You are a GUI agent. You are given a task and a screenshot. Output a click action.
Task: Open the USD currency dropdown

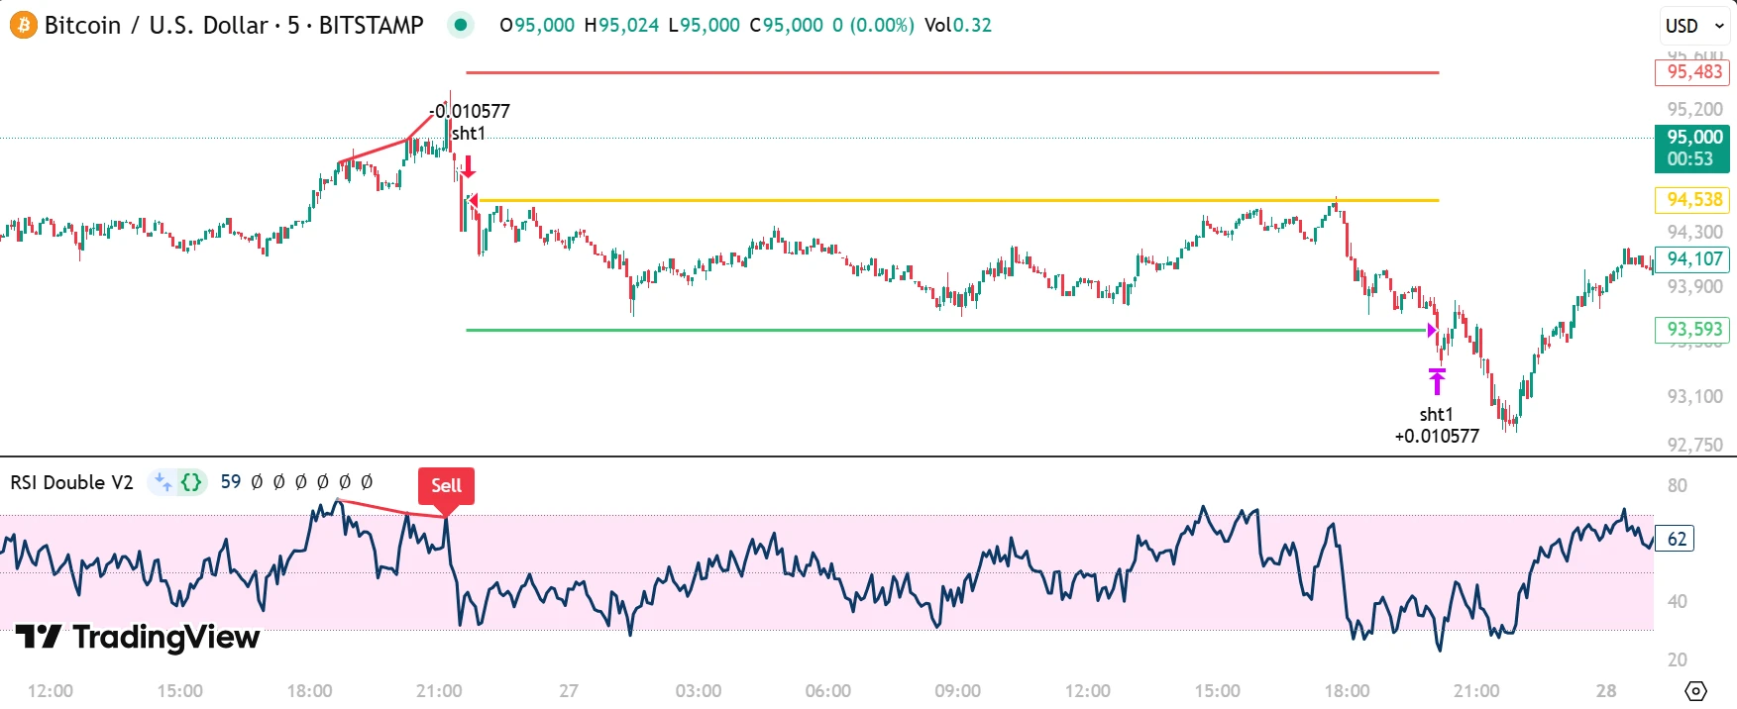pos(1694,26)
